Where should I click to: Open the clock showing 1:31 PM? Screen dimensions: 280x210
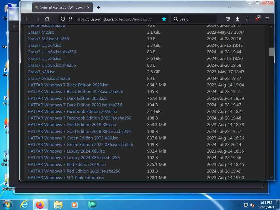pos(266,205)
